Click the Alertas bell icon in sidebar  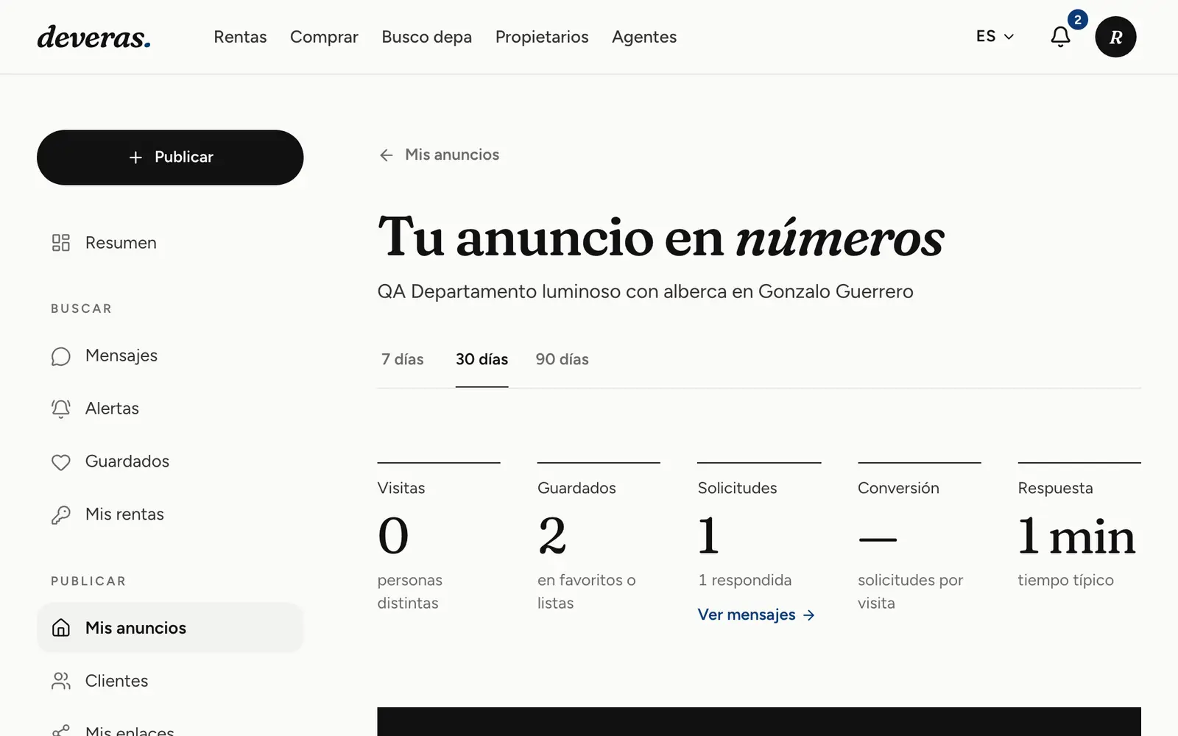tap(61, 409)
